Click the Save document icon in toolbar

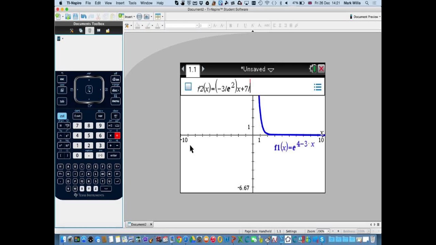(75, 16)
